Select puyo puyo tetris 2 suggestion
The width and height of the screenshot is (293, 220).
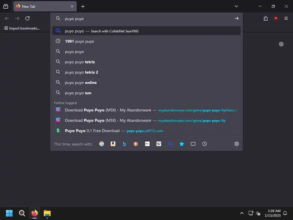tap(146, 72)
